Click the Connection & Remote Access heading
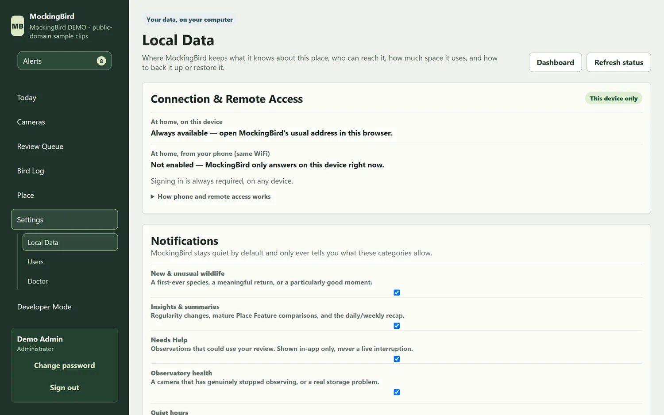664x415 pixels. point(227,99)
